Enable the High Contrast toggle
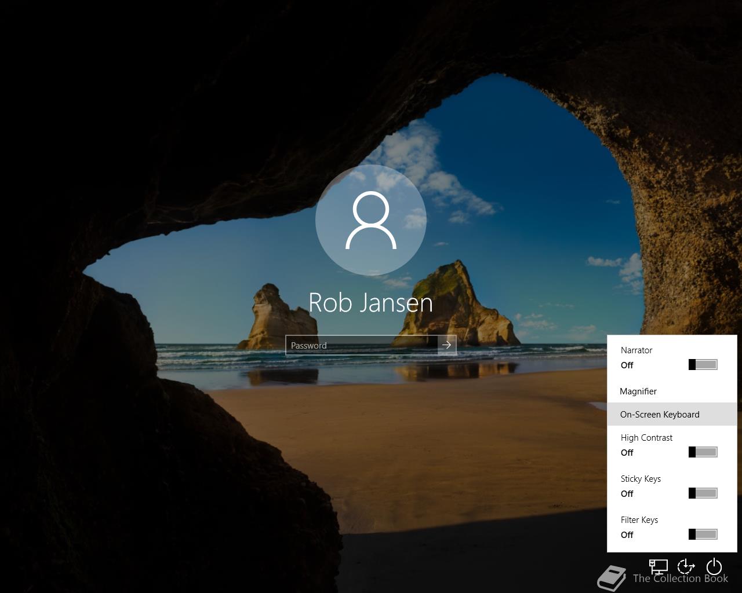Viewport: 742px width, 593px height. [x=703, y=452]
